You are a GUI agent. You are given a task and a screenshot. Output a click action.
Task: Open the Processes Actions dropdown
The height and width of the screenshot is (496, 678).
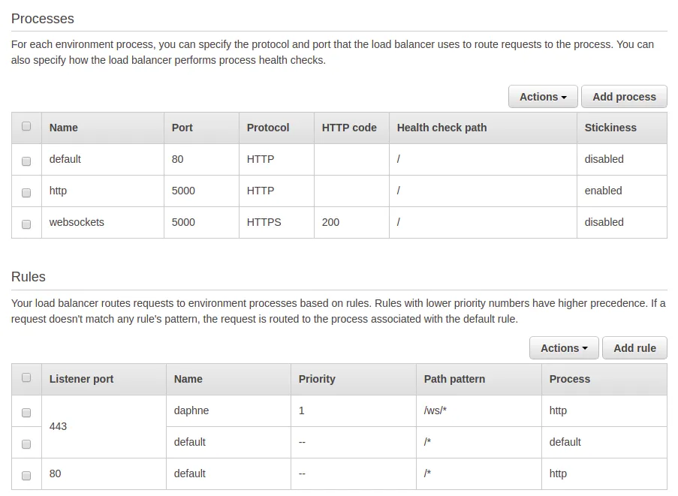543,97
